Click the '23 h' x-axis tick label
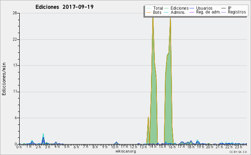The height and width of the screenshot is (155, 251). point(238,147)
